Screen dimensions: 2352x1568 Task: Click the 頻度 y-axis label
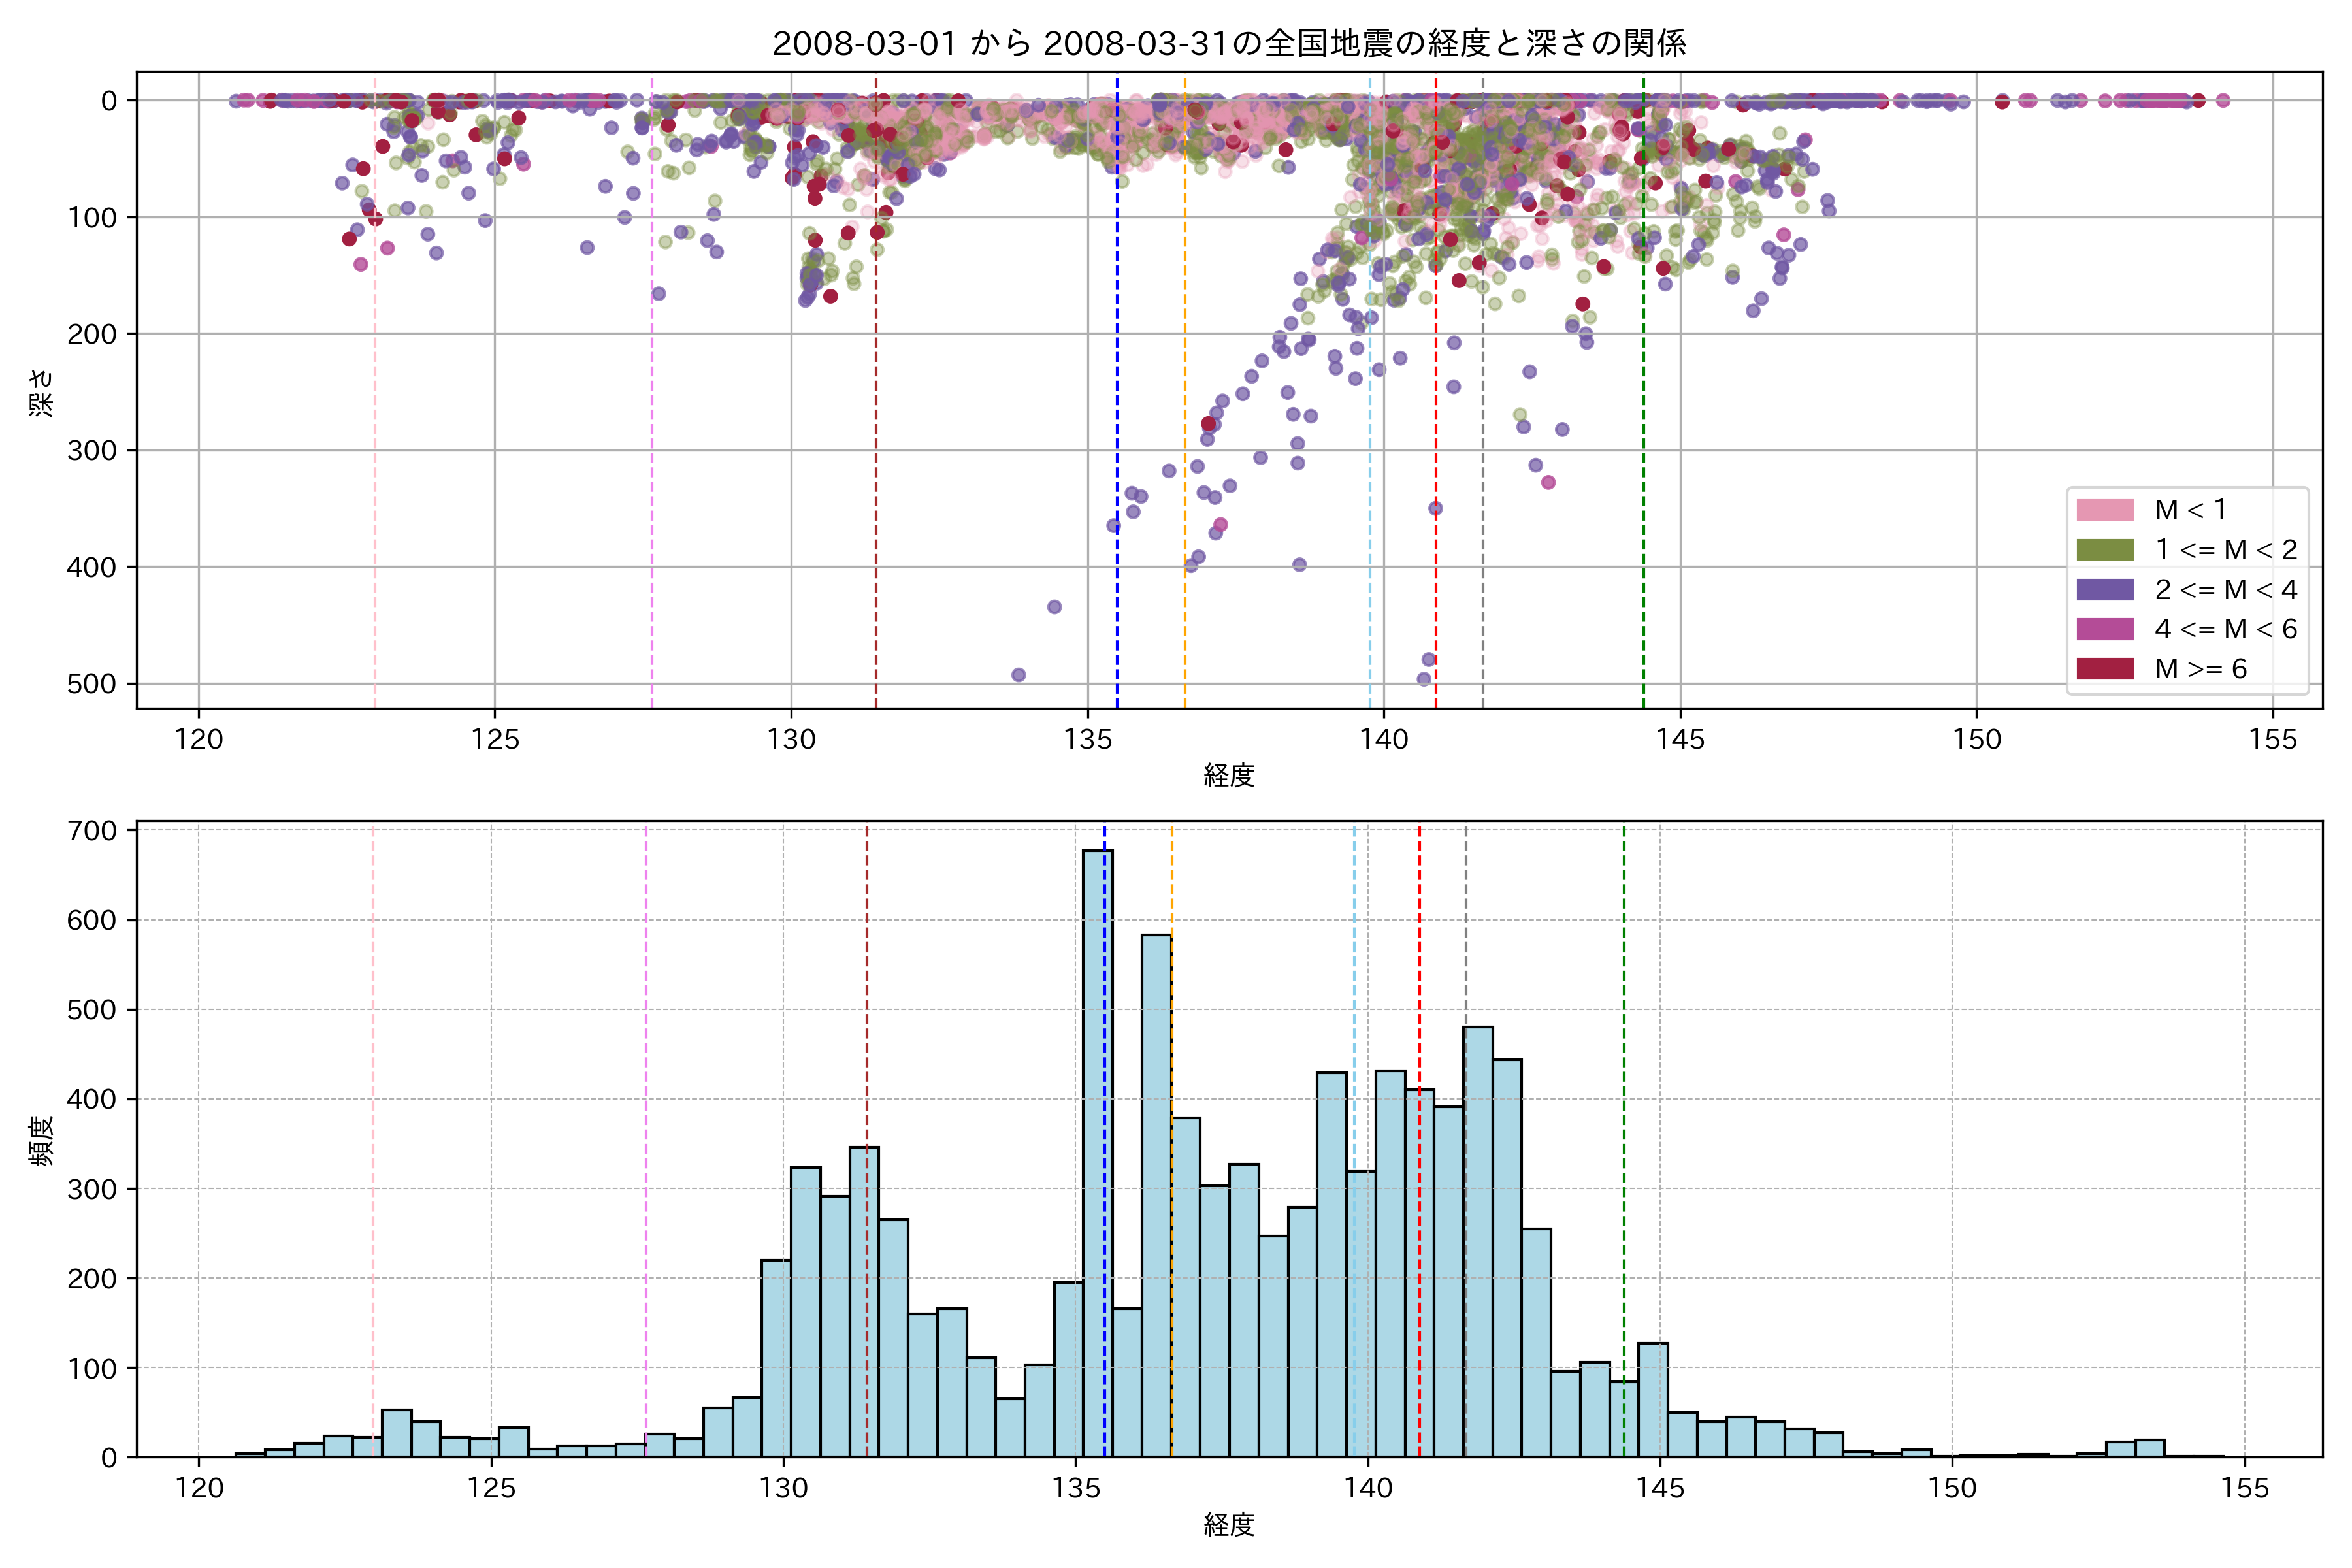click(x=42, y=1140)
